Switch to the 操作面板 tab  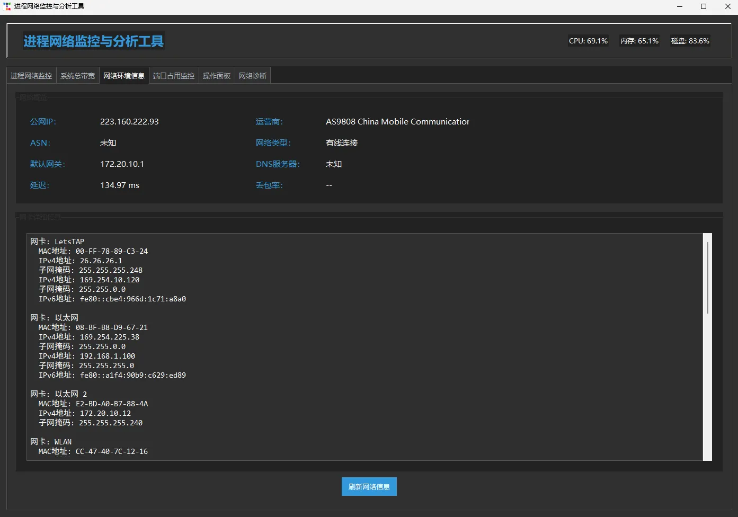[217, 76]
